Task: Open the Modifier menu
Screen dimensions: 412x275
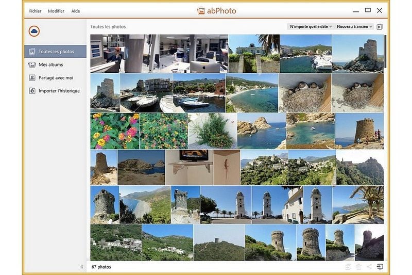Action: tap(56, 11)
